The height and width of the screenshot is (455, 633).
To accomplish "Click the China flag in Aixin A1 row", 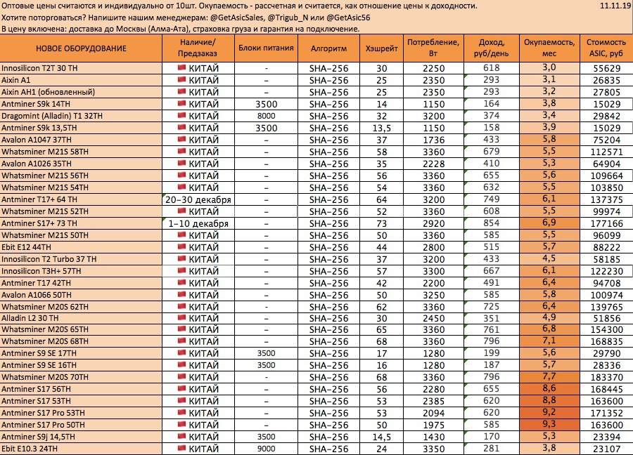I will pyautogui.click(x=181, y=79).
